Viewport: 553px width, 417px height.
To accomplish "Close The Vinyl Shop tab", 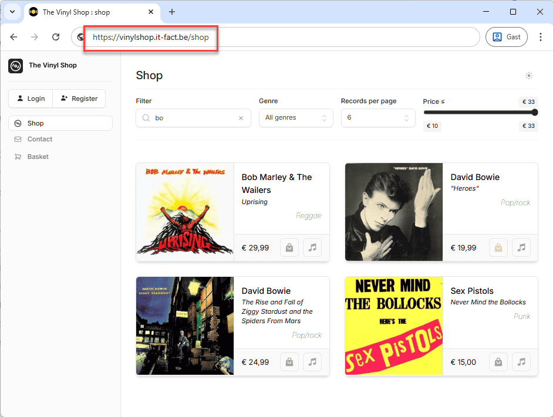I will (x=151, y=12).
